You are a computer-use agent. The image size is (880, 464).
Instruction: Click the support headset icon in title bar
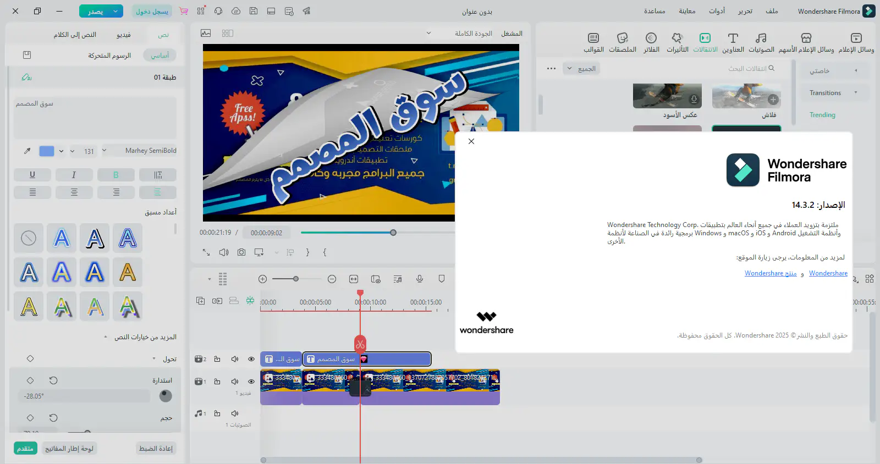click(x=218, y=11)
